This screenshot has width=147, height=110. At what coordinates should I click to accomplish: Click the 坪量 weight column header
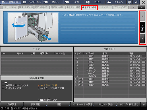(131, 54)
